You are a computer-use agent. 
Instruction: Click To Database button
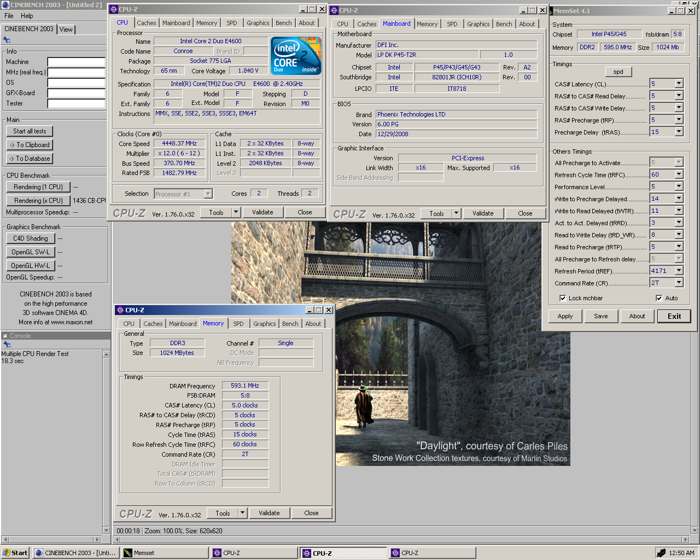click(30, 159)
